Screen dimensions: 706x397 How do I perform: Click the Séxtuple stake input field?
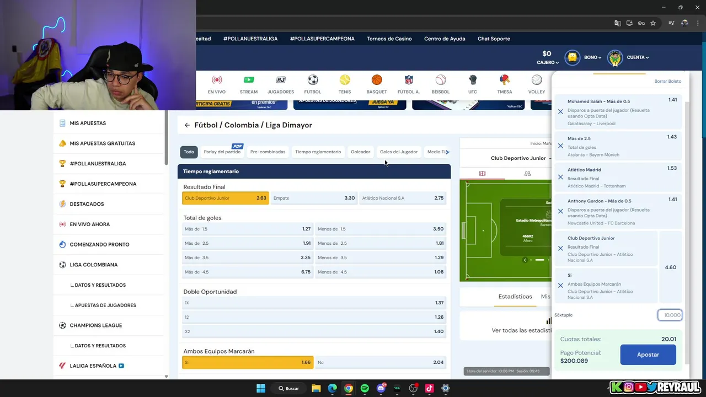pos(670,315)
